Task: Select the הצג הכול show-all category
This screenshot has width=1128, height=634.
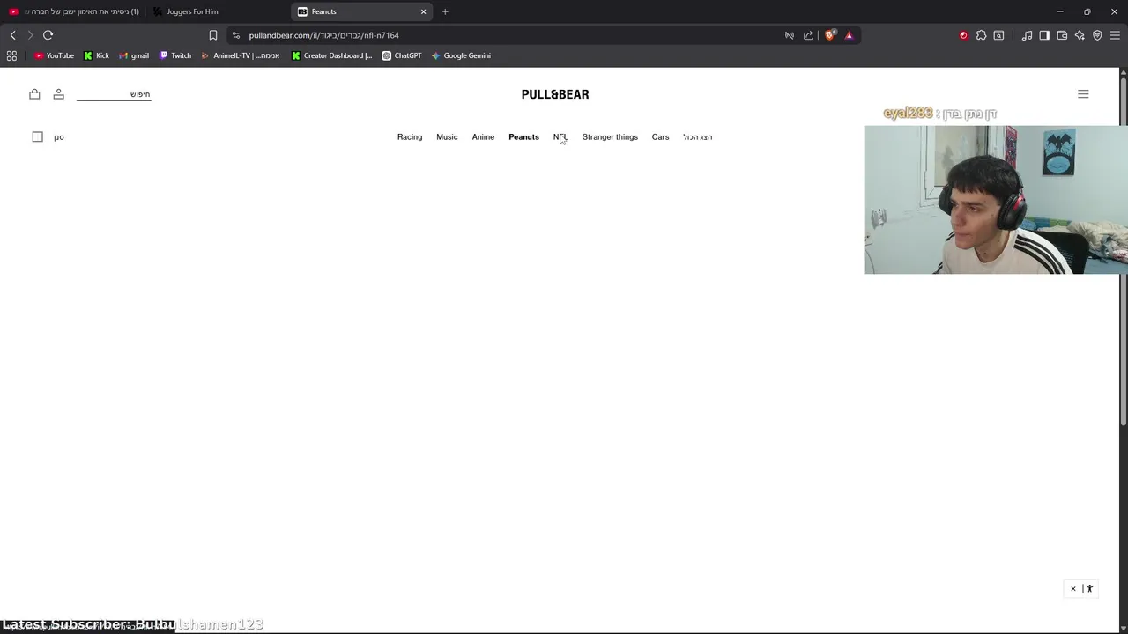Action: coord(698,137)
